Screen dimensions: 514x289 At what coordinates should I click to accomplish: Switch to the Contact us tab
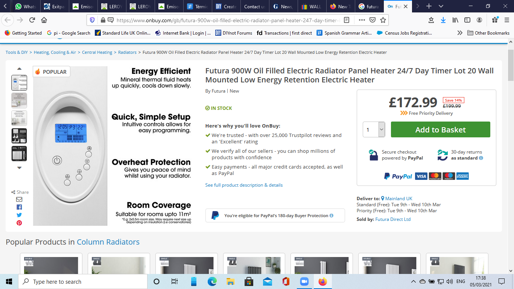tap(254, 6)
